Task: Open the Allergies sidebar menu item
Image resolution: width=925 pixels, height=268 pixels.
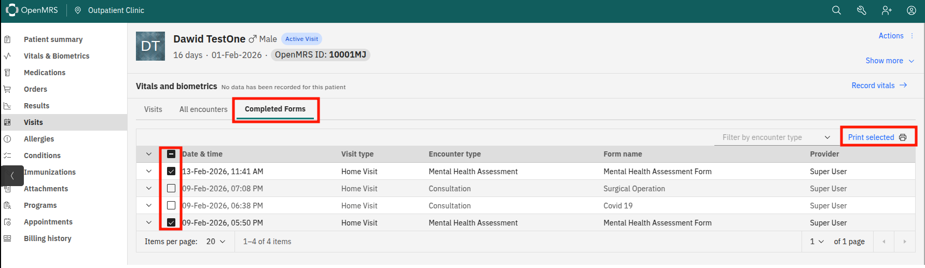Action: (x=39, y=139)
